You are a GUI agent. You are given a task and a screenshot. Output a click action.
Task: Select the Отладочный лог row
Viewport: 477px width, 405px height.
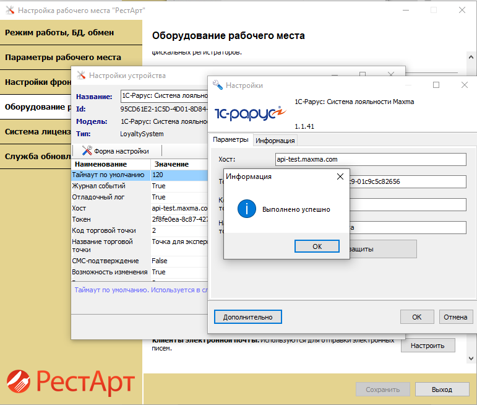(139, 197)
